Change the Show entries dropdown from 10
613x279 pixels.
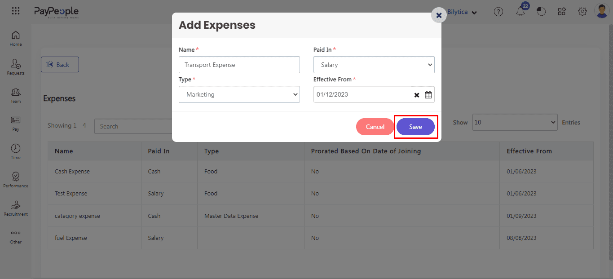(515, 122)
